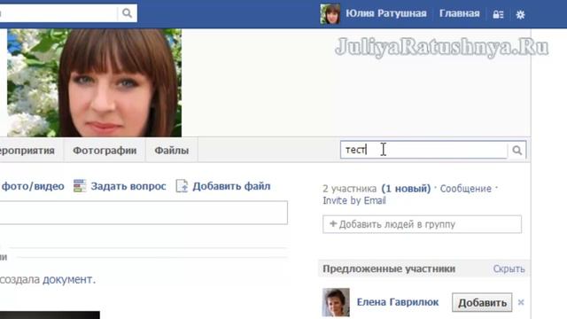The height and width of the screenshot is (319, 567).
Task: Open Юлия Ратушная profile avatar in top bar
Action: 330,14
